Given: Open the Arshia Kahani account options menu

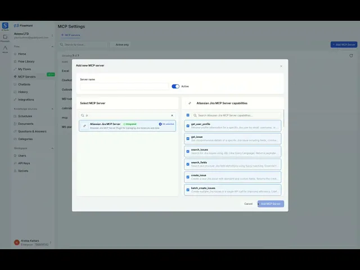Looking at the screenshot, I should 51,242.
